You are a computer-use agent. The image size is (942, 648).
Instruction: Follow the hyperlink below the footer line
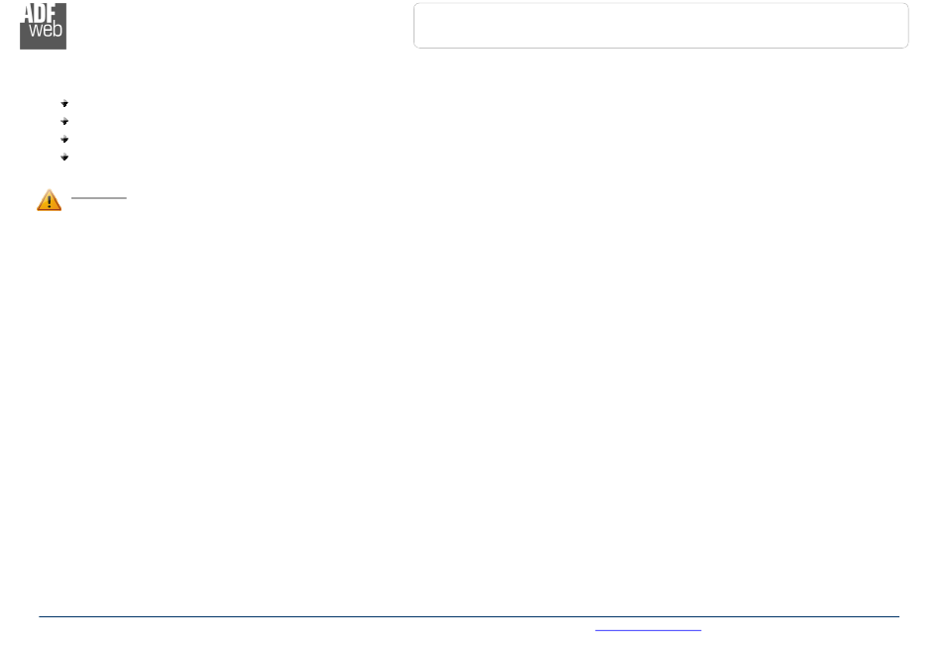tap(648, 630)
